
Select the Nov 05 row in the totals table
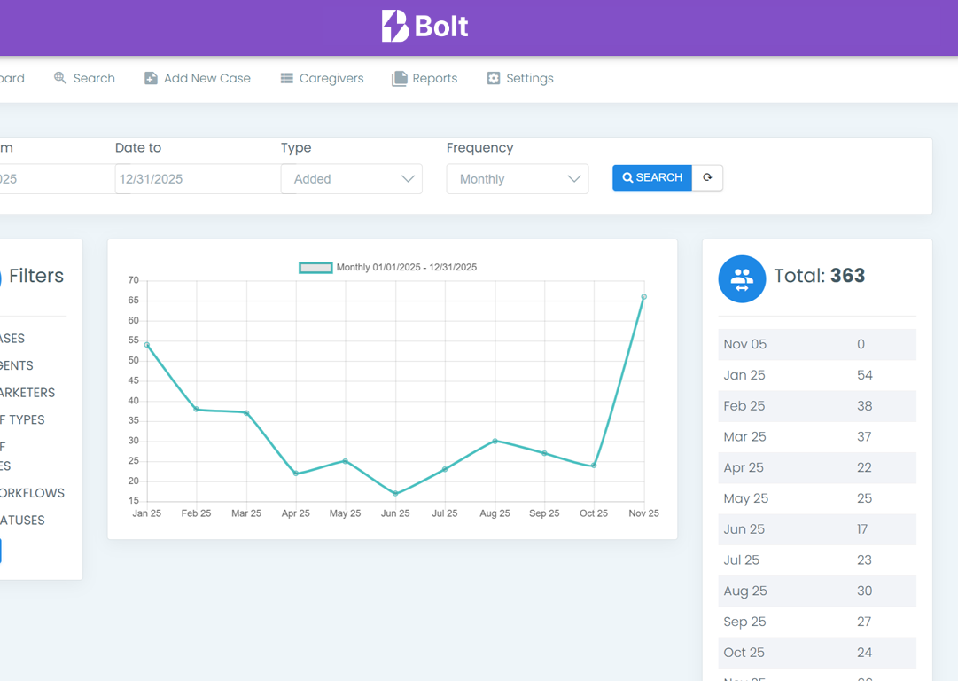[816, 344]
